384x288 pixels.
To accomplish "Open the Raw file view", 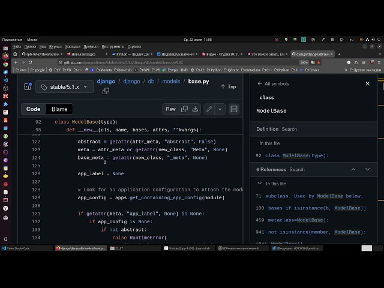I will tap(170, 109).
